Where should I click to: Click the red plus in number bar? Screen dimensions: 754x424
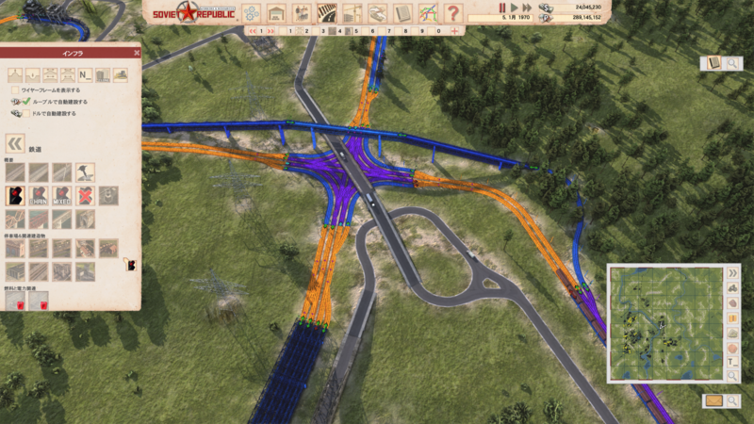pyautogui.click(x=455, y=31)
